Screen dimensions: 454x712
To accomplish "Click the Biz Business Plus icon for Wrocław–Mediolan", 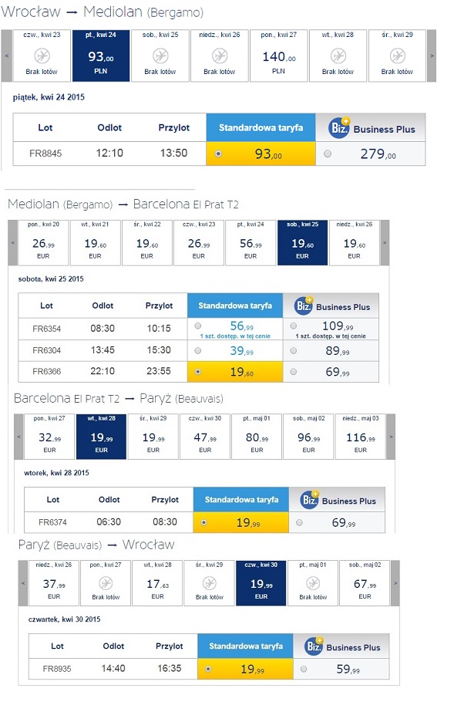I will click(x=339, y=127).
